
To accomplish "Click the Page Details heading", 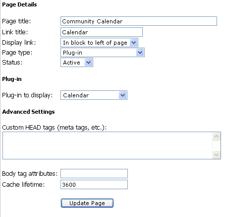I will (x=19, y=4).
